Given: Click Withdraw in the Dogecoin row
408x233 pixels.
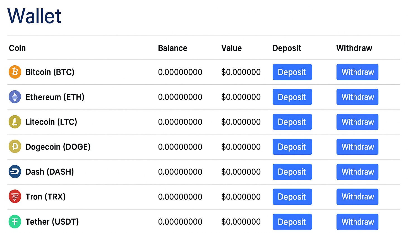Looking at the screenshot, I should [357, 147].
